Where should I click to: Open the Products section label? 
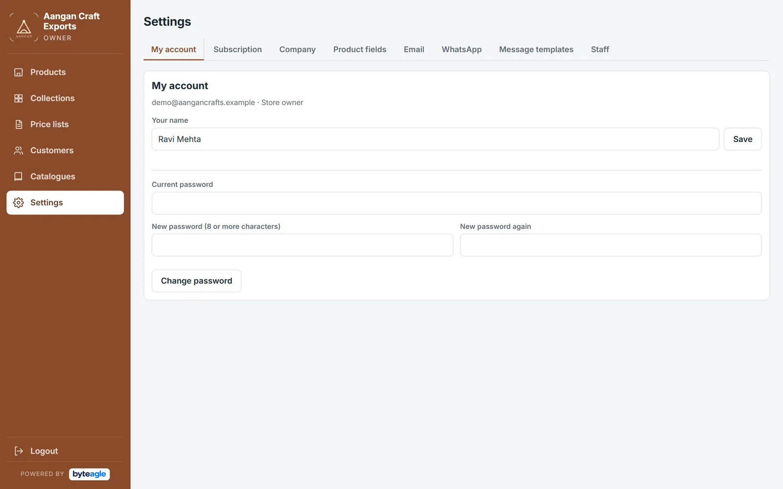coord(48,72)
